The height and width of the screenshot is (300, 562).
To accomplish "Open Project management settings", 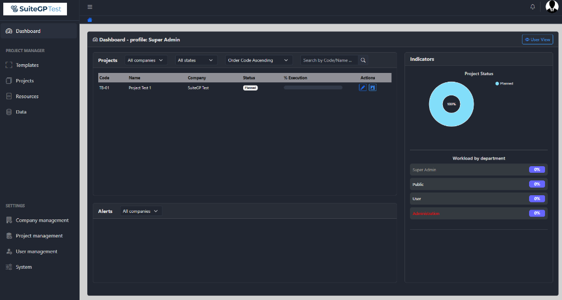I will pos(39,236).
